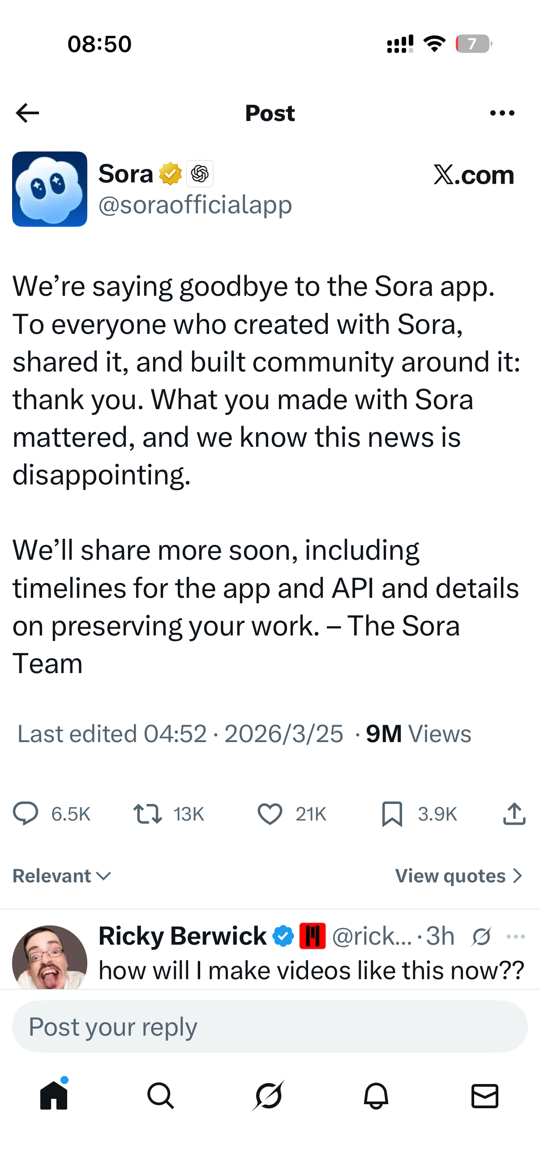The width and height of the screenshot is (540, 1175).
Task: Switch to the Search tab
Action: click(160, 1096)
